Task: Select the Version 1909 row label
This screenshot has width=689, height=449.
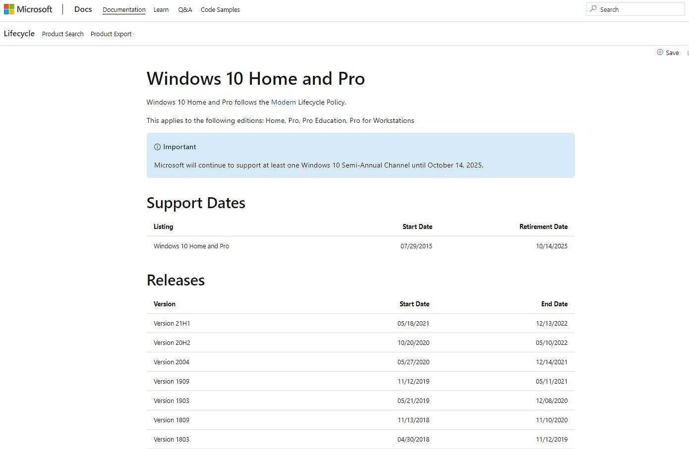Action: 172,381
